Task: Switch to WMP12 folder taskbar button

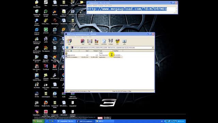Action: tap(105, 121)
